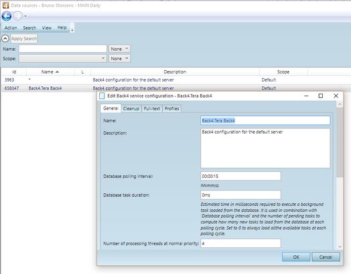Expand the Scope filter None dropdown
The image size is (351, 274).
119,59
